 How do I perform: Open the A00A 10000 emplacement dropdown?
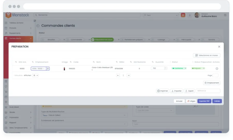point(39,69)
